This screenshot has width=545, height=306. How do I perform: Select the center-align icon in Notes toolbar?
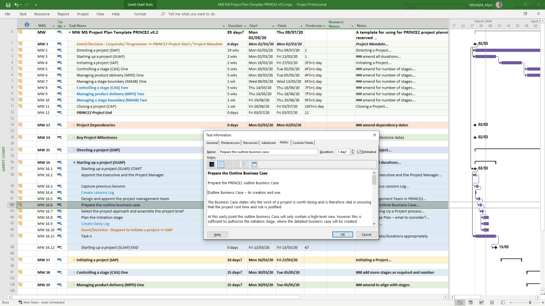[228, 164]
